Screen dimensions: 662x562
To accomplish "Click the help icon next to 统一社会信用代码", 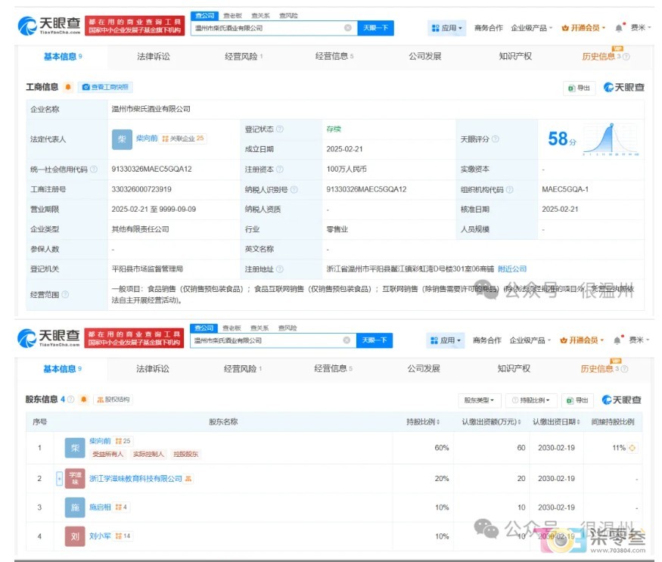I will [x=94, y=169].
